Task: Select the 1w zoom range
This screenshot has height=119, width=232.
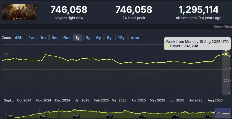Action: [x=31, y=38]
